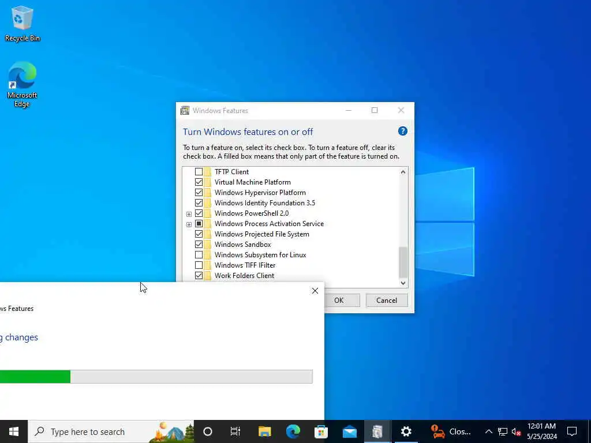
Task: Uncheck the Windows Sandbox checkbox
Action: coord(199,245)
